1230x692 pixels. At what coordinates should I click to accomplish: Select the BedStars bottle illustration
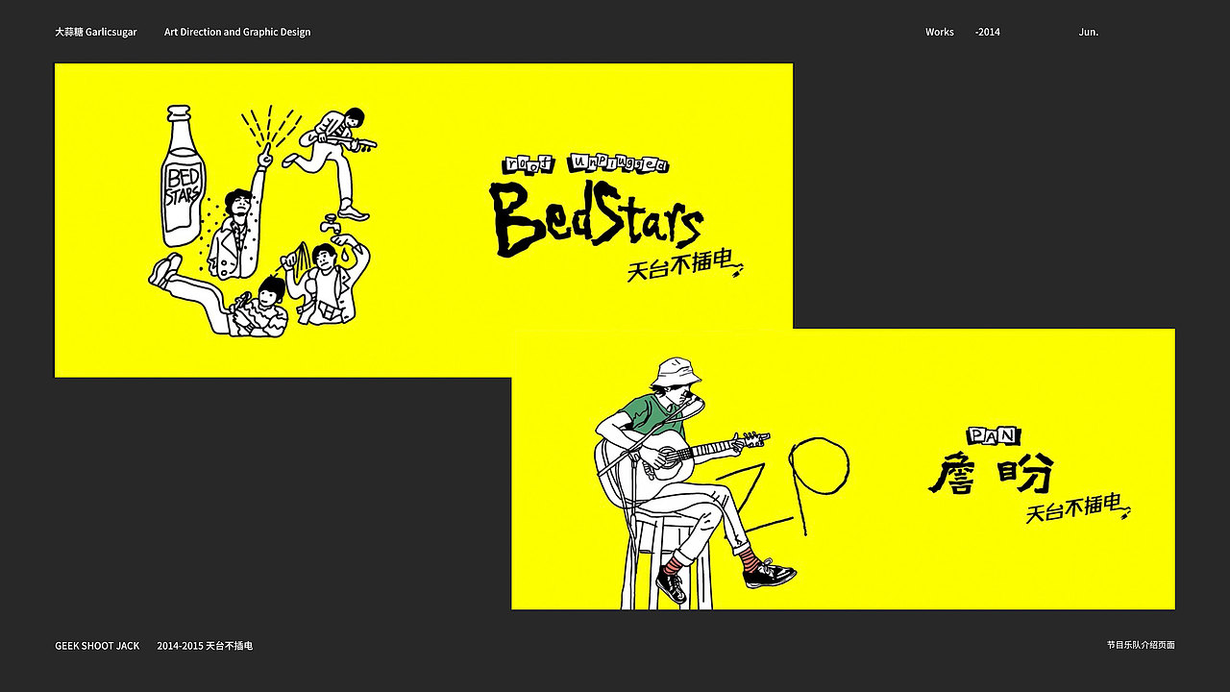pos(183,176)
